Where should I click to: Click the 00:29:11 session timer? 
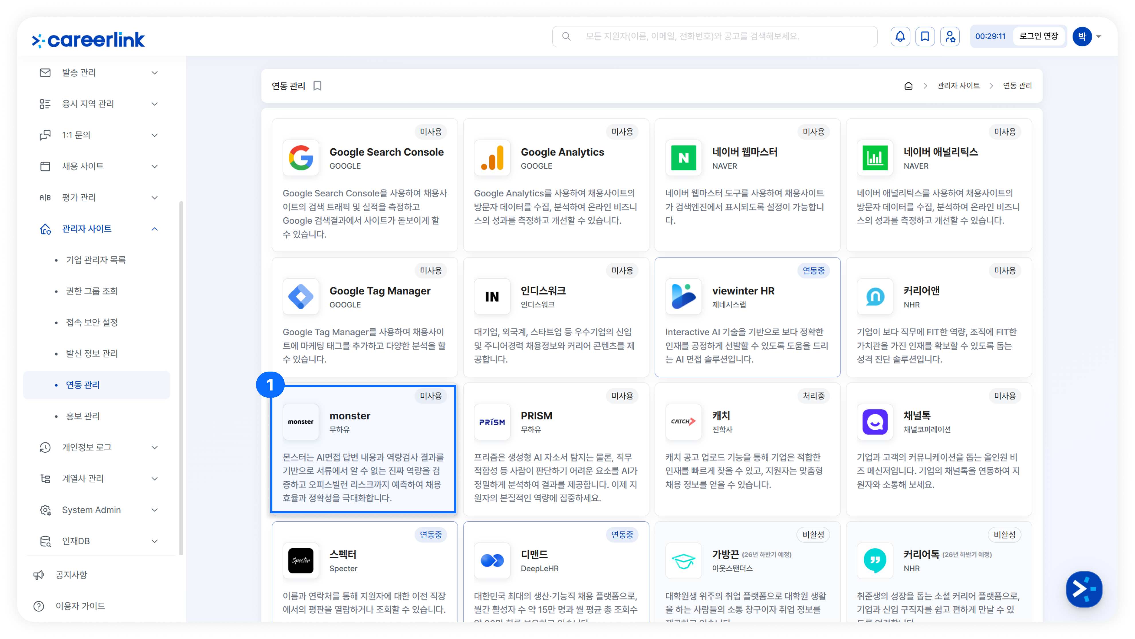pyautogui.click(x=990, y=36)
